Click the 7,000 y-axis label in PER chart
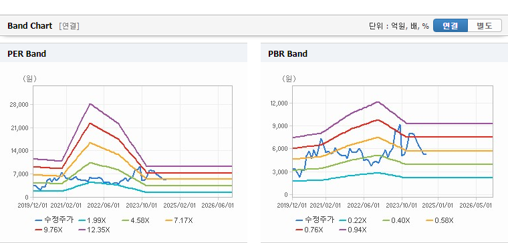 (21, 174)
